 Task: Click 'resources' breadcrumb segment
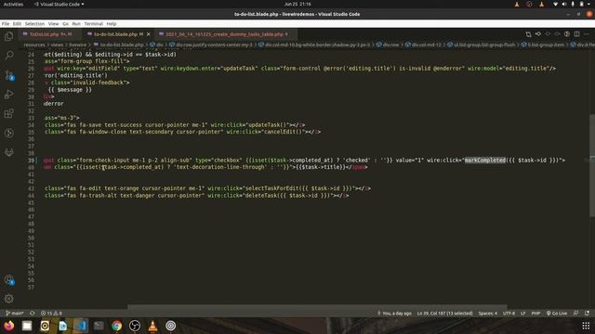tap(33, 45)
